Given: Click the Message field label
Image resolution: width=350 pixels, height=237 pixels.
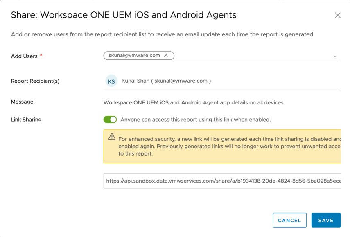Looking at the screenshot, I should [x=22, y=102].
